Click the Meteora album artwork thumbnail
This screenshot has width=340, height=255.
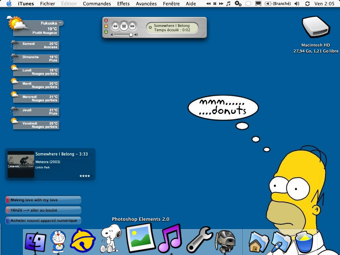tap(21, 164)
